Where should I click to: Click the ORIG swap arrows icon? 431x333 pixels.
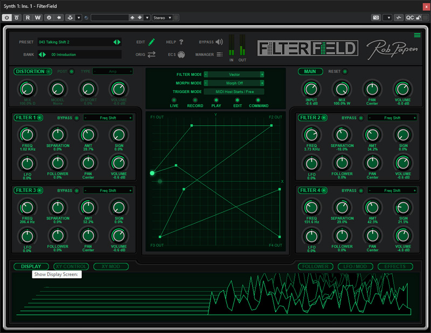tap(151, 54)
